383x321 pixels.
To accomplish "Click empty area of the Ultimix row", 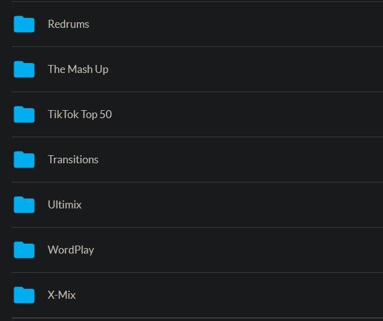I will click(x=248, y=205).
